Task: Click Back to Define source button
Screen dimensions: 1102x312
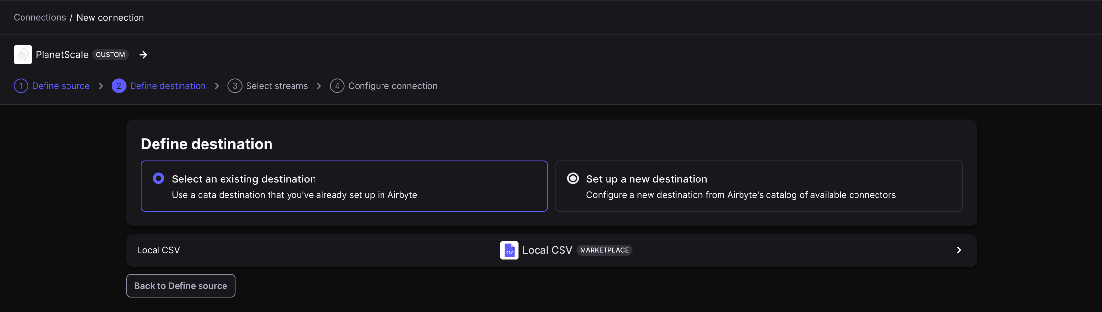Action: pos(181,286)
